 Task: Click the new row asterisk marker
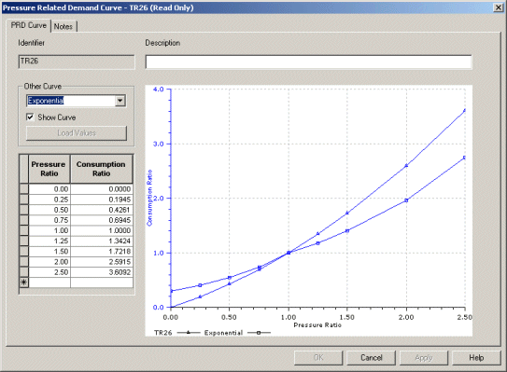(24, 282)
